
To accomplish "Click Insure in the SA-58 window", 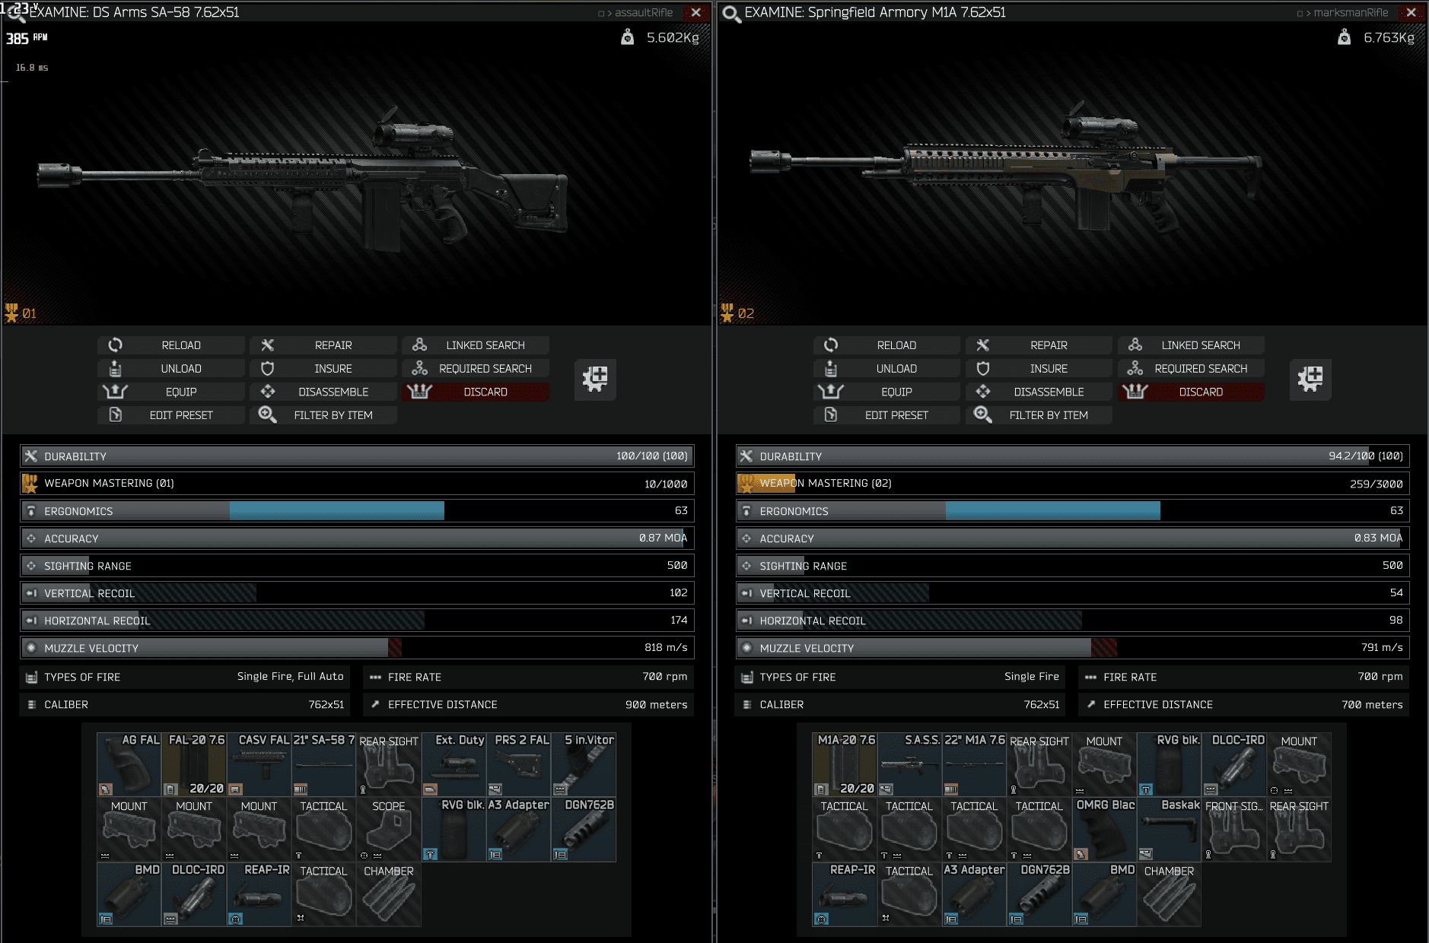I will pyautogui.click(x=323, y=369).
